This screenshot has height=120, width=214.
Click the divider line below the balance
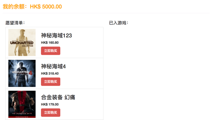(106, 13)
